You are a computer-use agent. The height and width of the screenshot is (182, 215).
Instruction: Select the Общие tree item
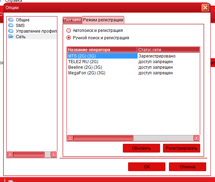[23, 20]
